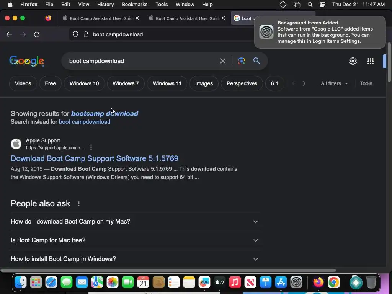This screenshot has width=392, height=294.
Task: Apply the Windows 7 filter chip
Action: pyautogui.click(x=126, y=83)
